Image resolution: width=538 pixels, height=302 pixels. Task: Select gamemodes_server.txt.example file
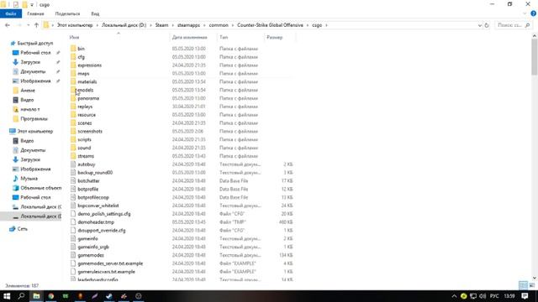tap(110, 263)
